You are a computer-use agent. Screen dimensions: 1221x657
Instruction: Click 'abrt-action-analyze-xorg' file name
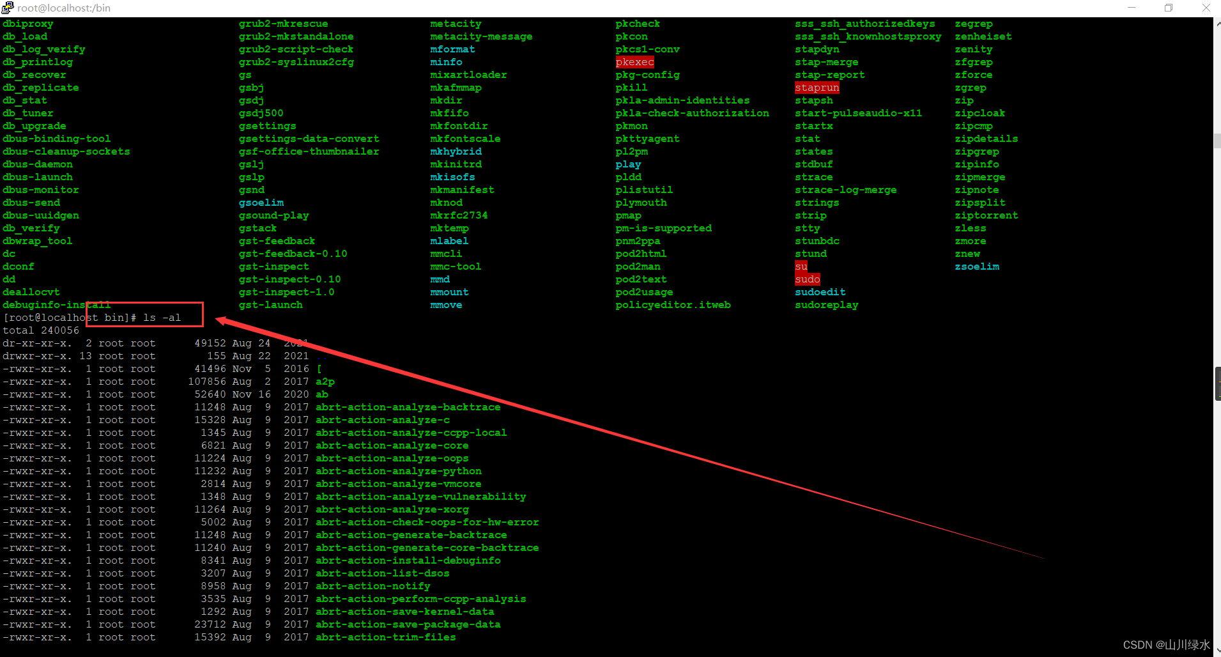(x=392, y=509)
